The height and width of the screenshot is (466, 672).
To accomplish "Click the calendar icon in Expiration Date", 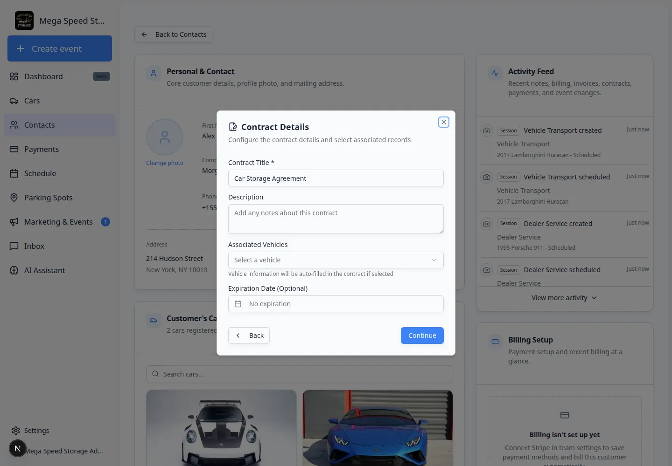I will click(238, 304).
